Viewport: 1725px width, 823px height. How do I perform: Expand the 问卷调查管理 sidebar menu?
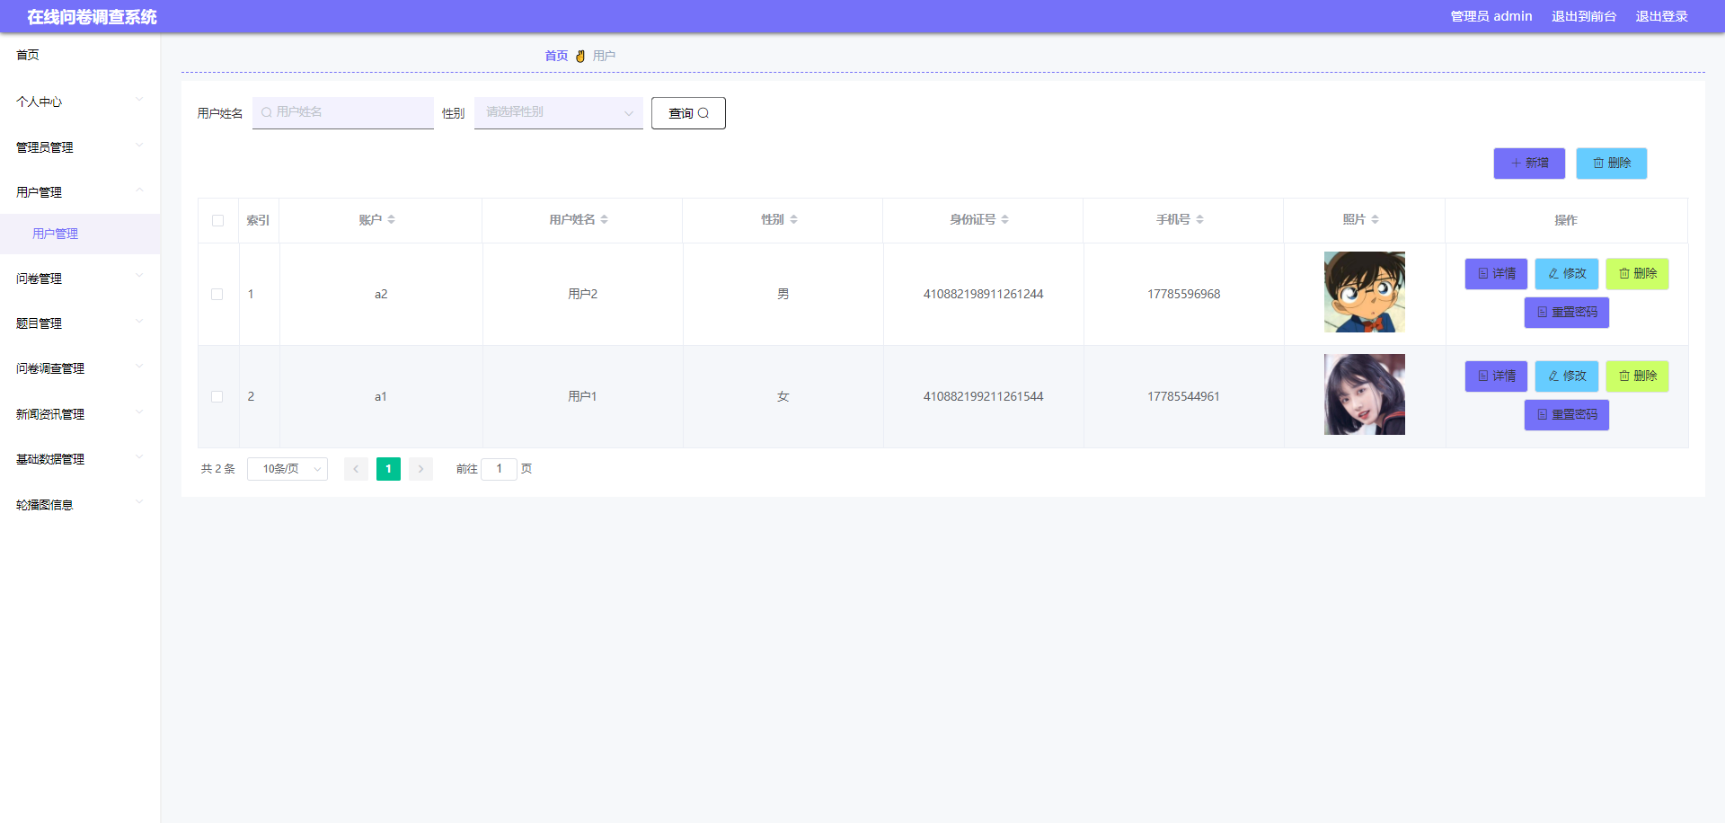coord(80,368)
